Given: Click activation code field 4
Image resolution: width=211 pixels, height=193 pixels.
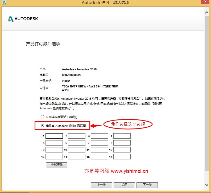Looking at the screenshot, I should pyautogui.click(x=122, y=136).
